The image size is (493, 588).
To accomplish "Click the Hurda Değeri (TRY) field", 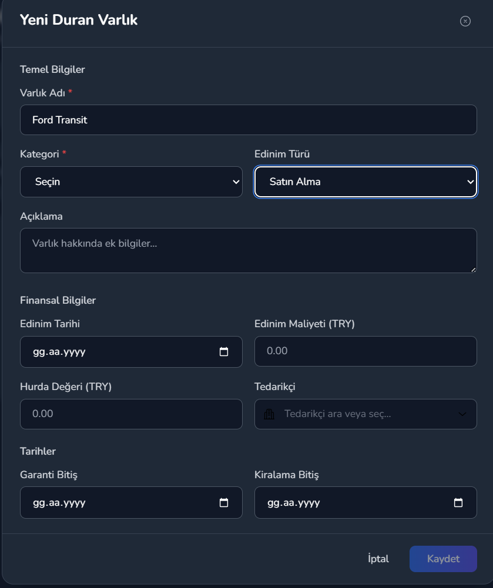I will pos(131,414).
